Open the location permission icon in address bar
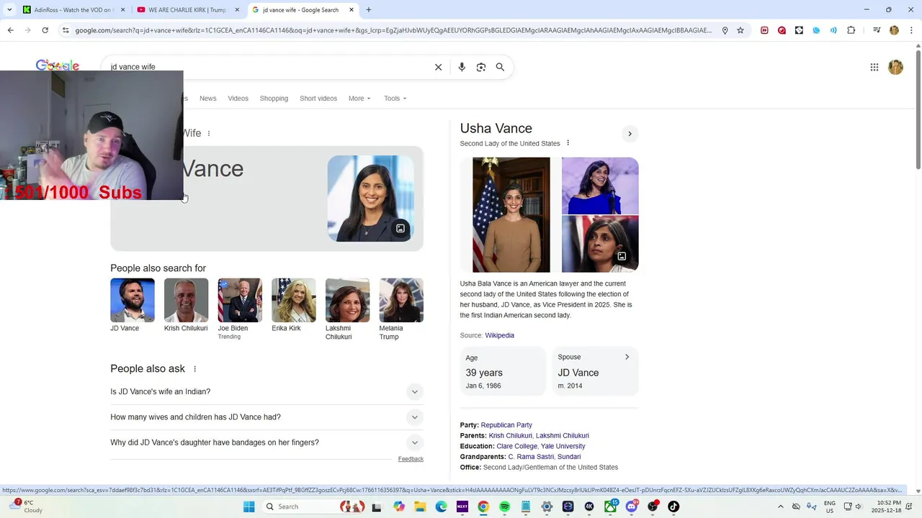Viewport: 922px width, 518px height. pyautogui.click(x=725, y=30)
